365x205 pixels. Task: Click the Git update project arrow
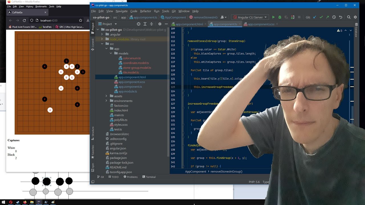[315, 17]
